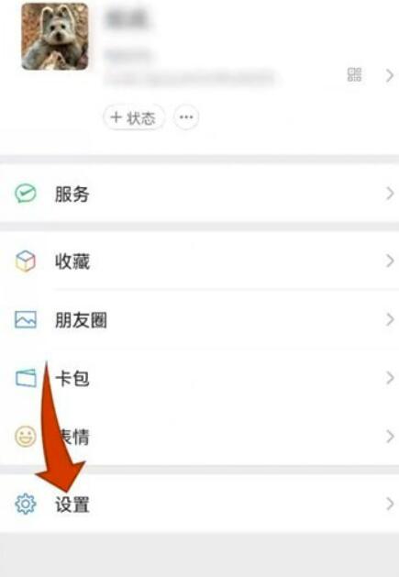Open the dog profile avatar
The width and height of the screenshot is (399, 577).
tap(55, 37)
